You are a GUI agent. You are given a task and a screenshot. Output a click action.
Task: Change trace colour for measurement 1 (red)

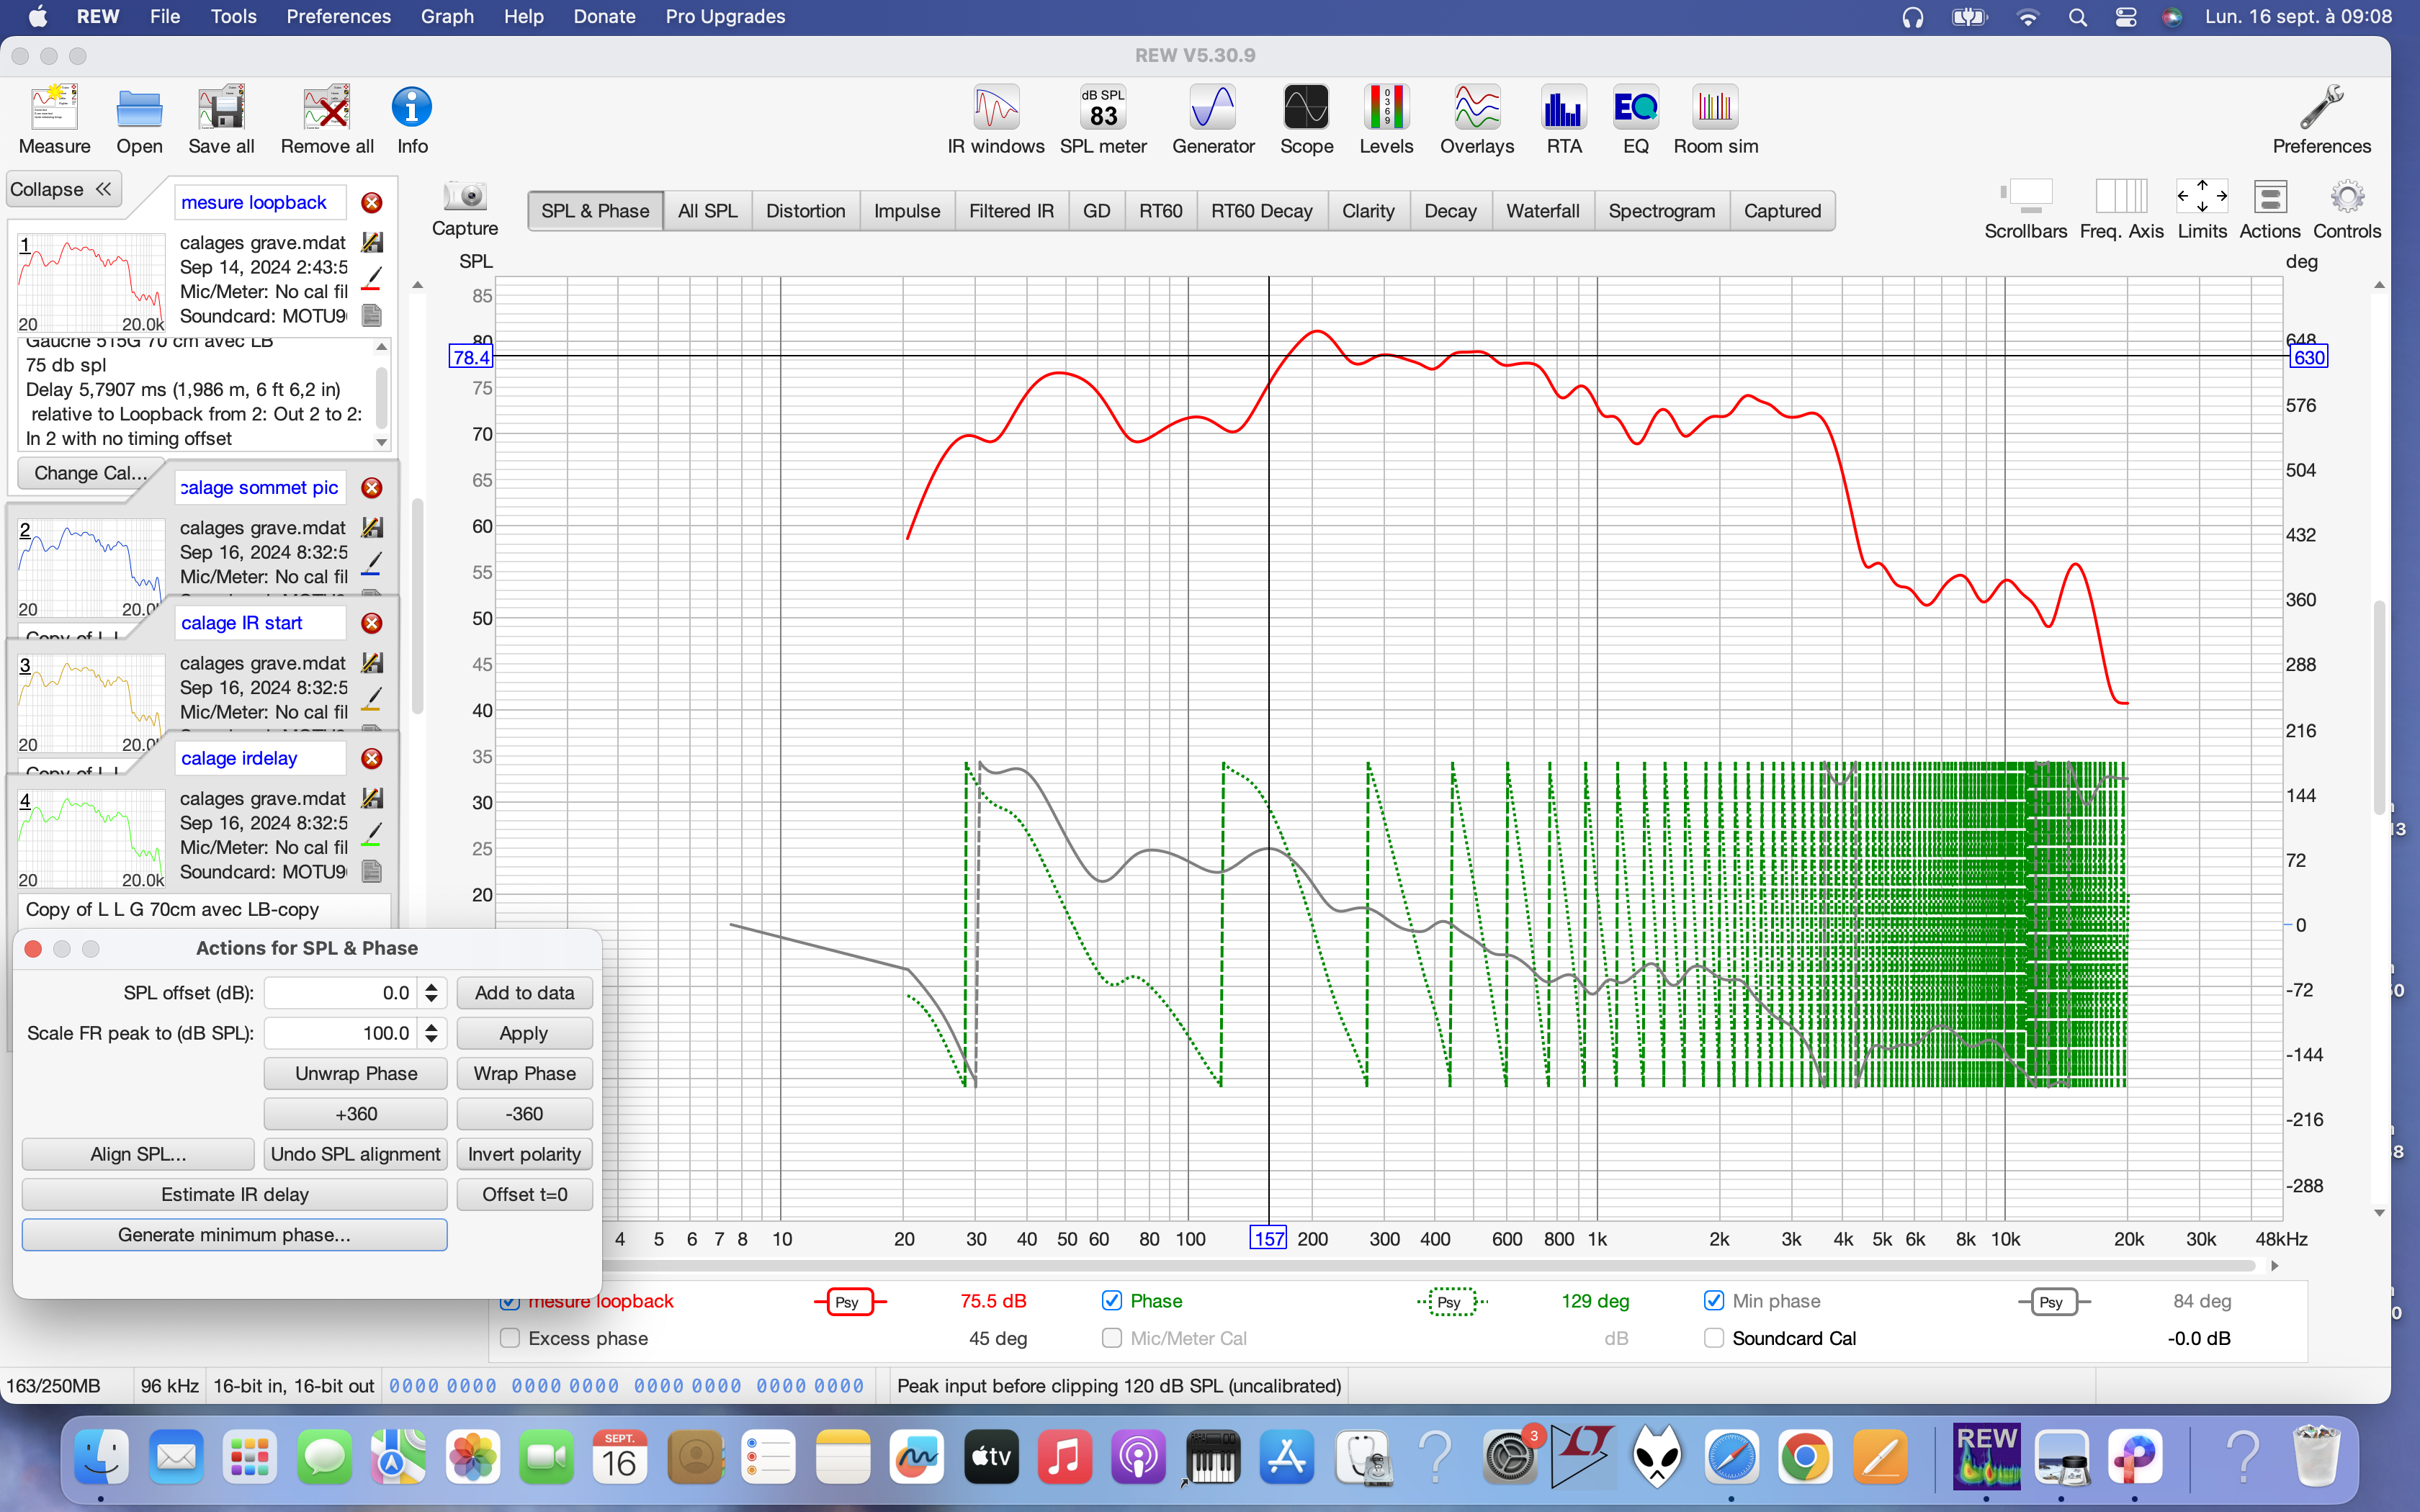[x=372, y=279]
